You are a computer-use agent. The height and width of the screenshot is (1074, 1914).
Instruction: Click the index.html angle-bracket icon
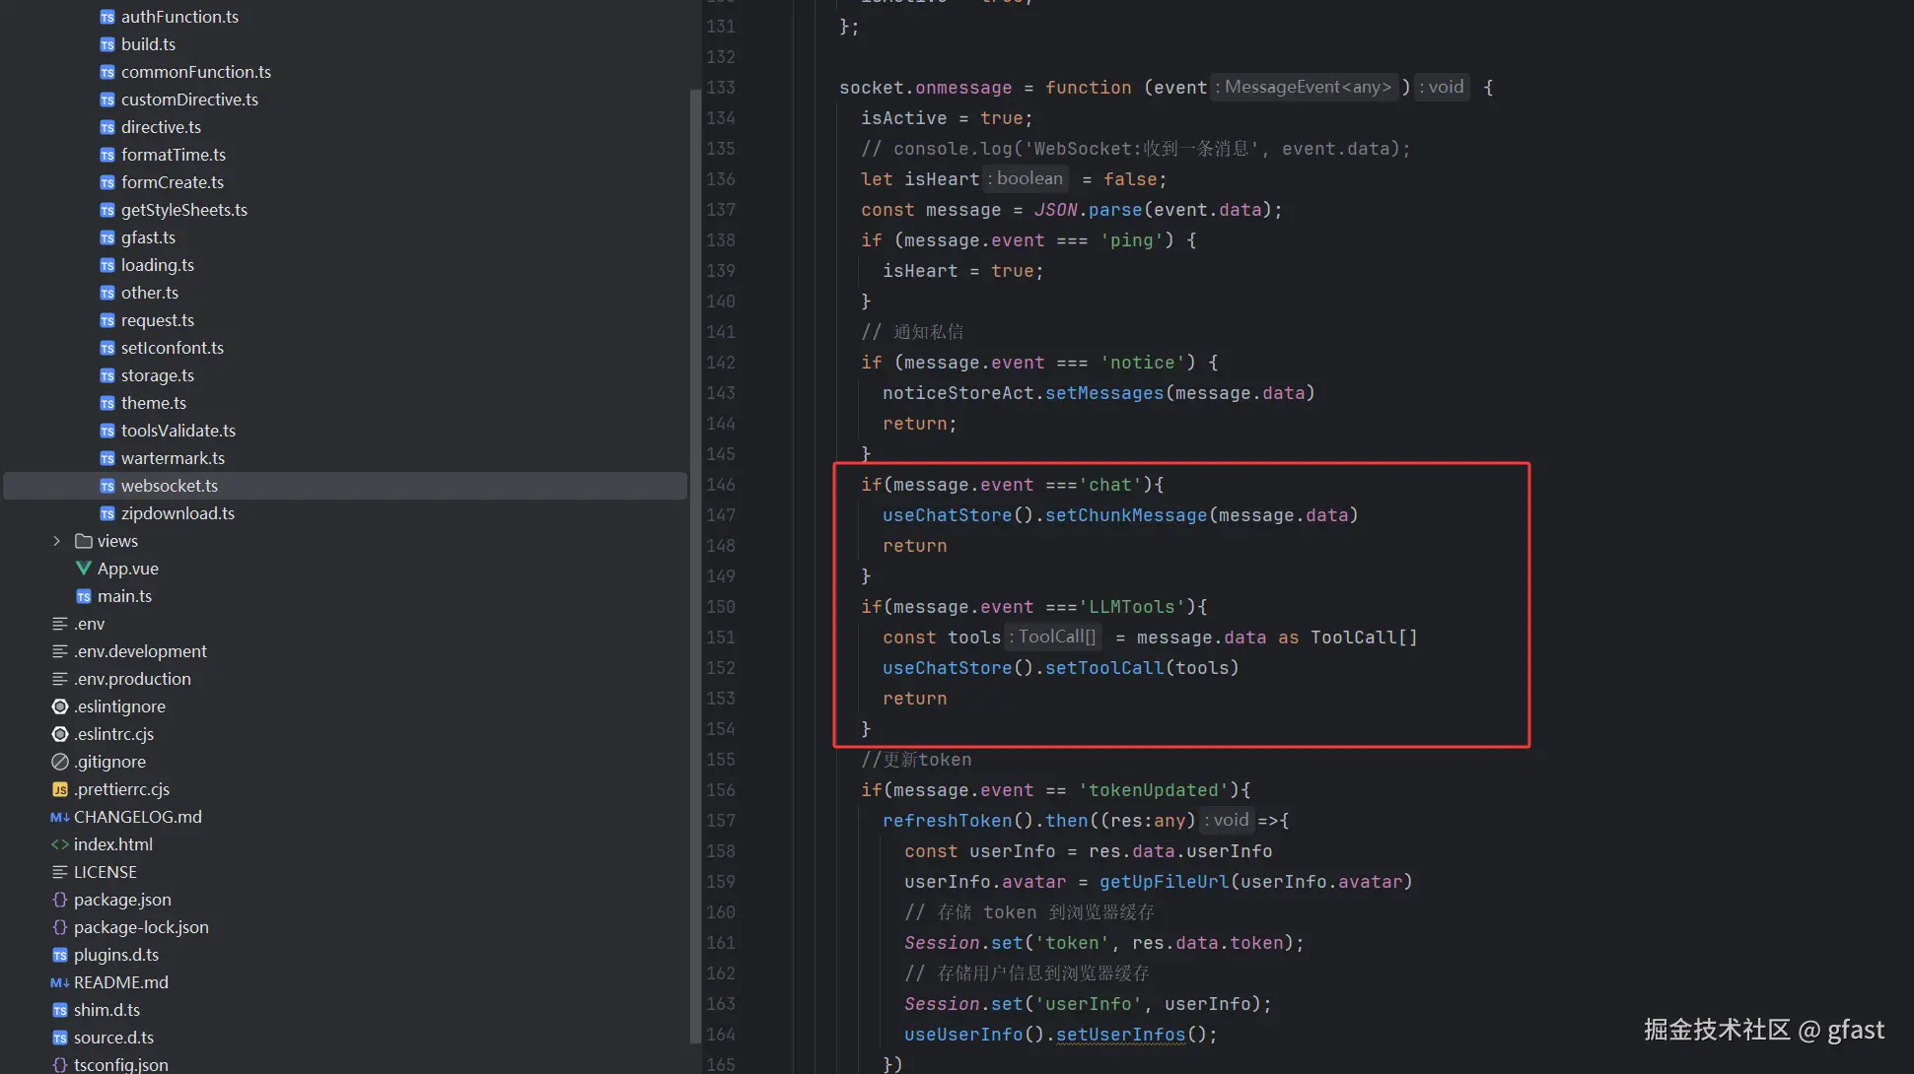[x=60, y=844]
